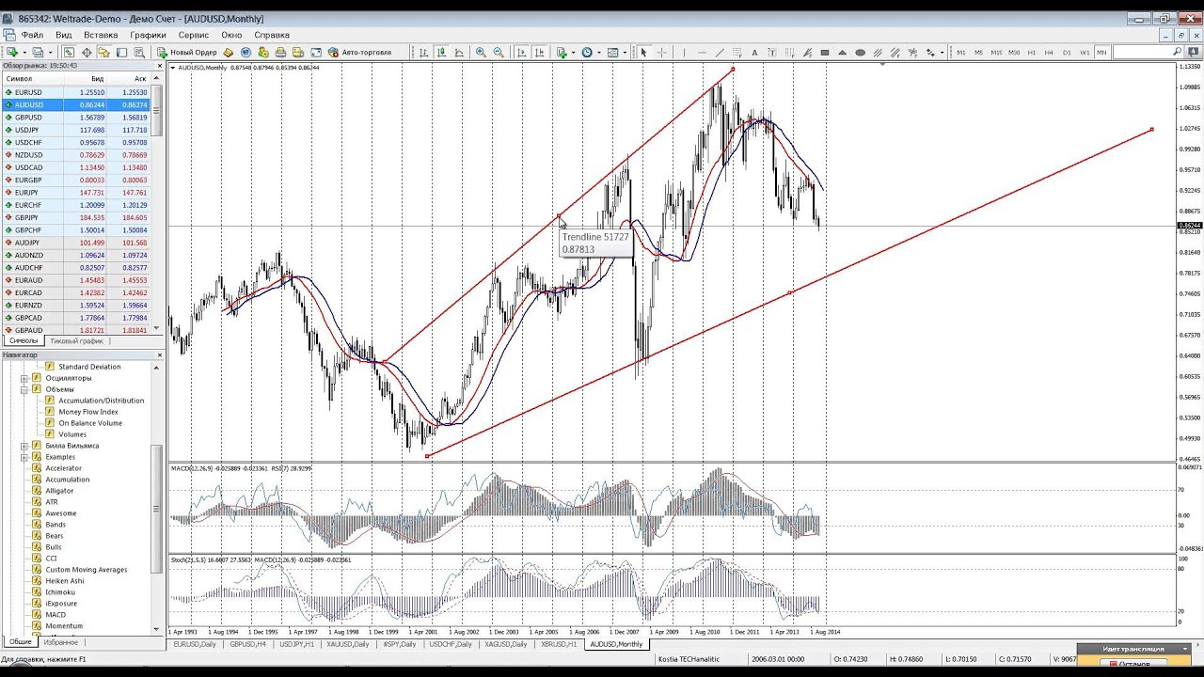Toggle Auto Scroll chart icon

(x=521, y=53)
